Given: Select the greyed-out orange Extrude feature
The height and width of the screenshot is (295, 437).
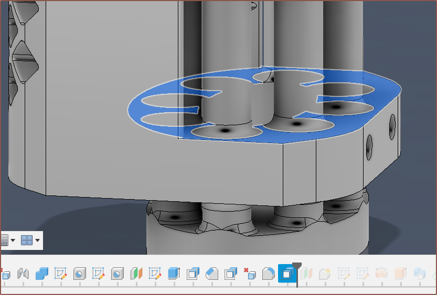Looking at the screenshot, I should [400, 274].
